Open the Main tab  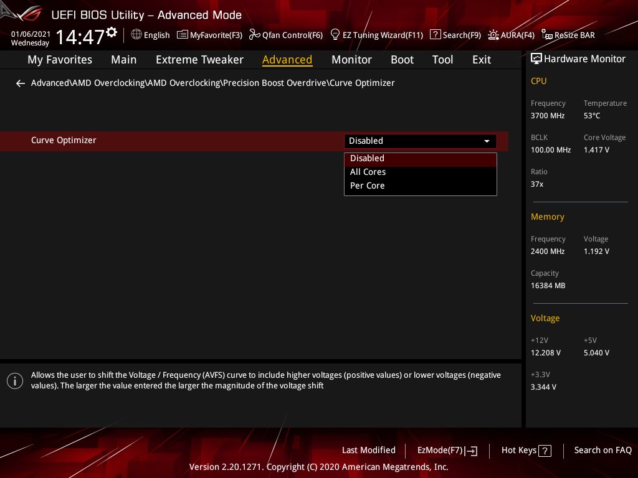124,60
